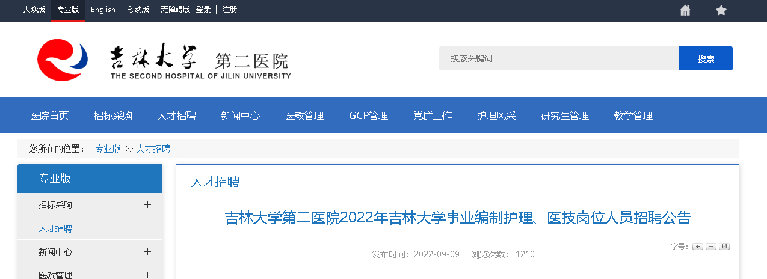Select 招标采购 in left sidebar

[55, 205]
